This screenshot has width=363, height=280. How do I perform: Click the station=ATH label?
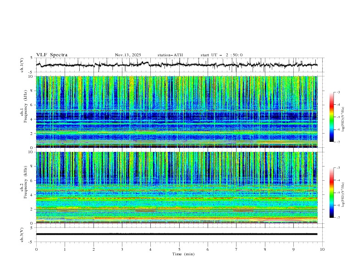(170, 55)
